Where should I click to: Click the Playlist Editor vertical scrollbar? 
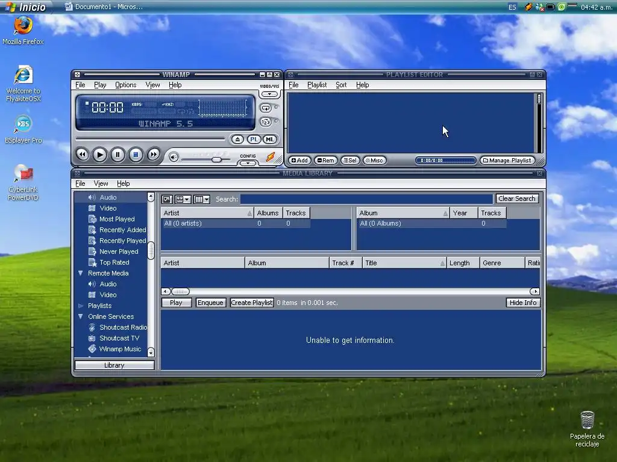(539, 123)
